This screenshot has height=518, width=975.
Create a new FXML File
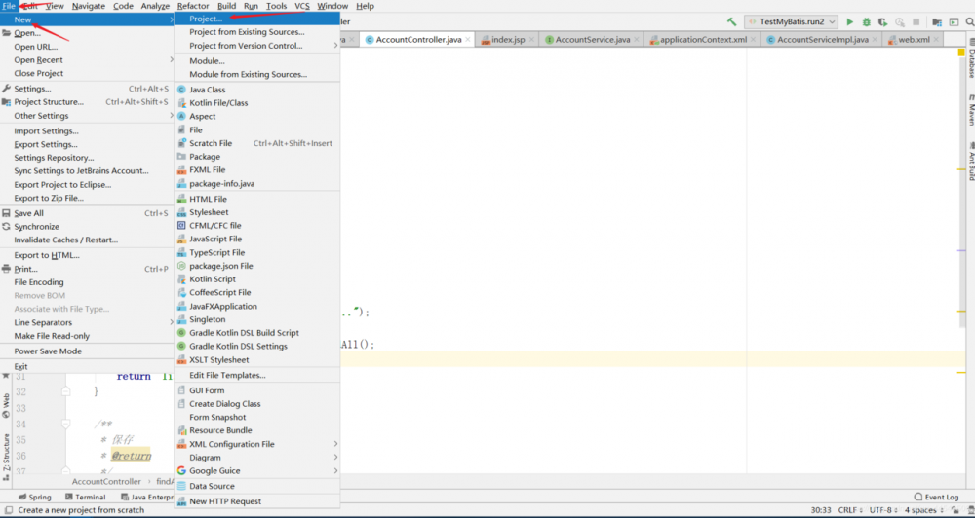click(256, 170)
